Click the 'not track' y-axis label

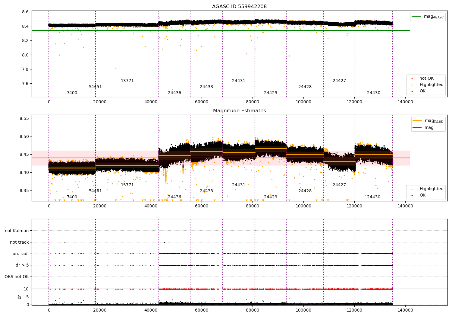click(x=19, y=242)
